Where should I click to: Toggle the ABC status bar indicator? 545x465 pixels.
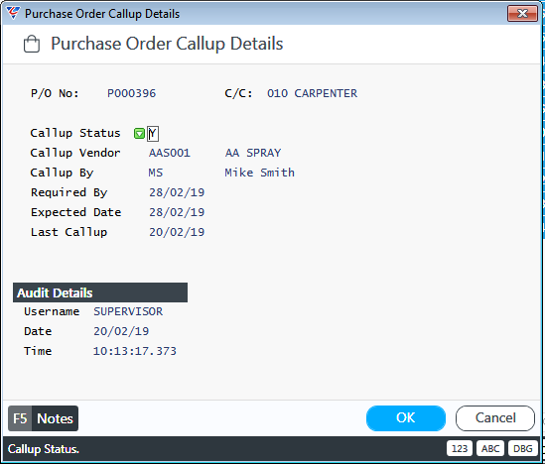pos(490,448)
